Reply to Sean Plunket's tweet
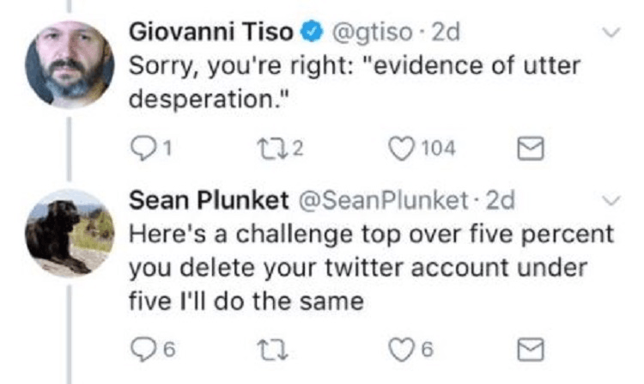 coord(139,350)
